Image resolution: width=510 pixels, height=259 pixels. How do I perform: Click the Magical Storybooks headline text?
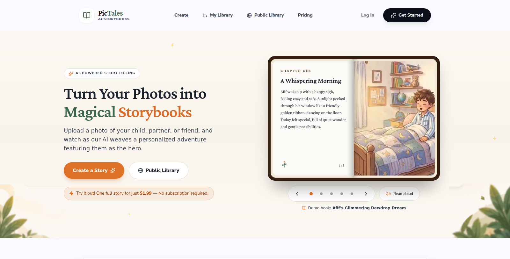[128, 112]
